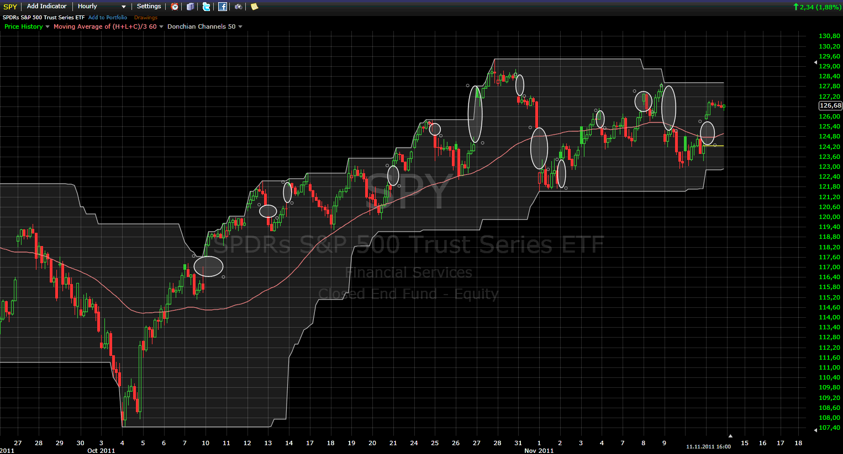This screenshot has width=843, height=454.
Task: Open the Add Indicator menu
Action: pos(46,7)
